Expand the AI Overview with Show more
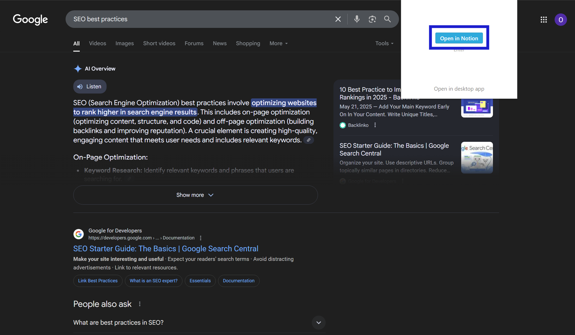 (x=195, y=195)
